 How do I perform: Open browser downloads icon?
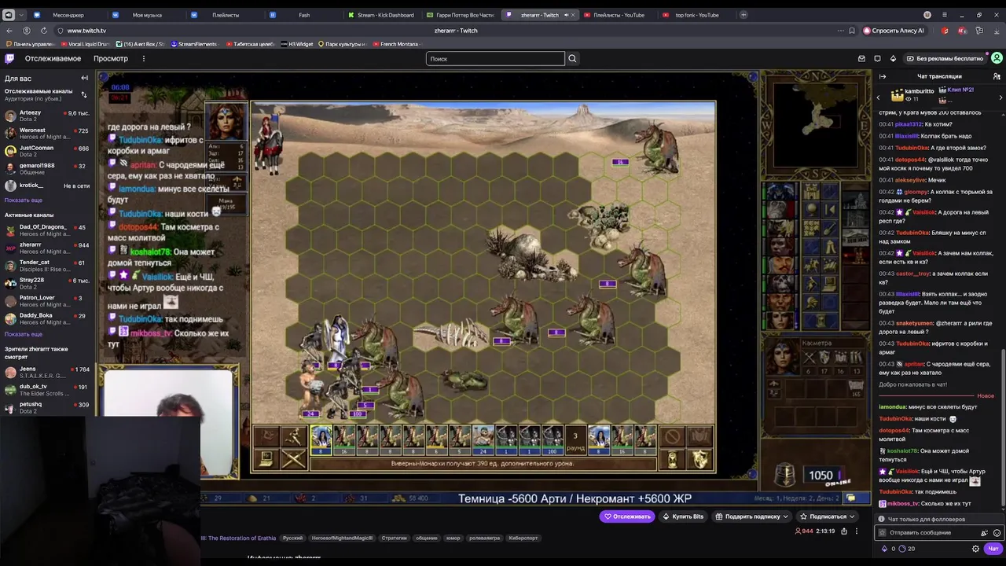(x=996, y=31)
